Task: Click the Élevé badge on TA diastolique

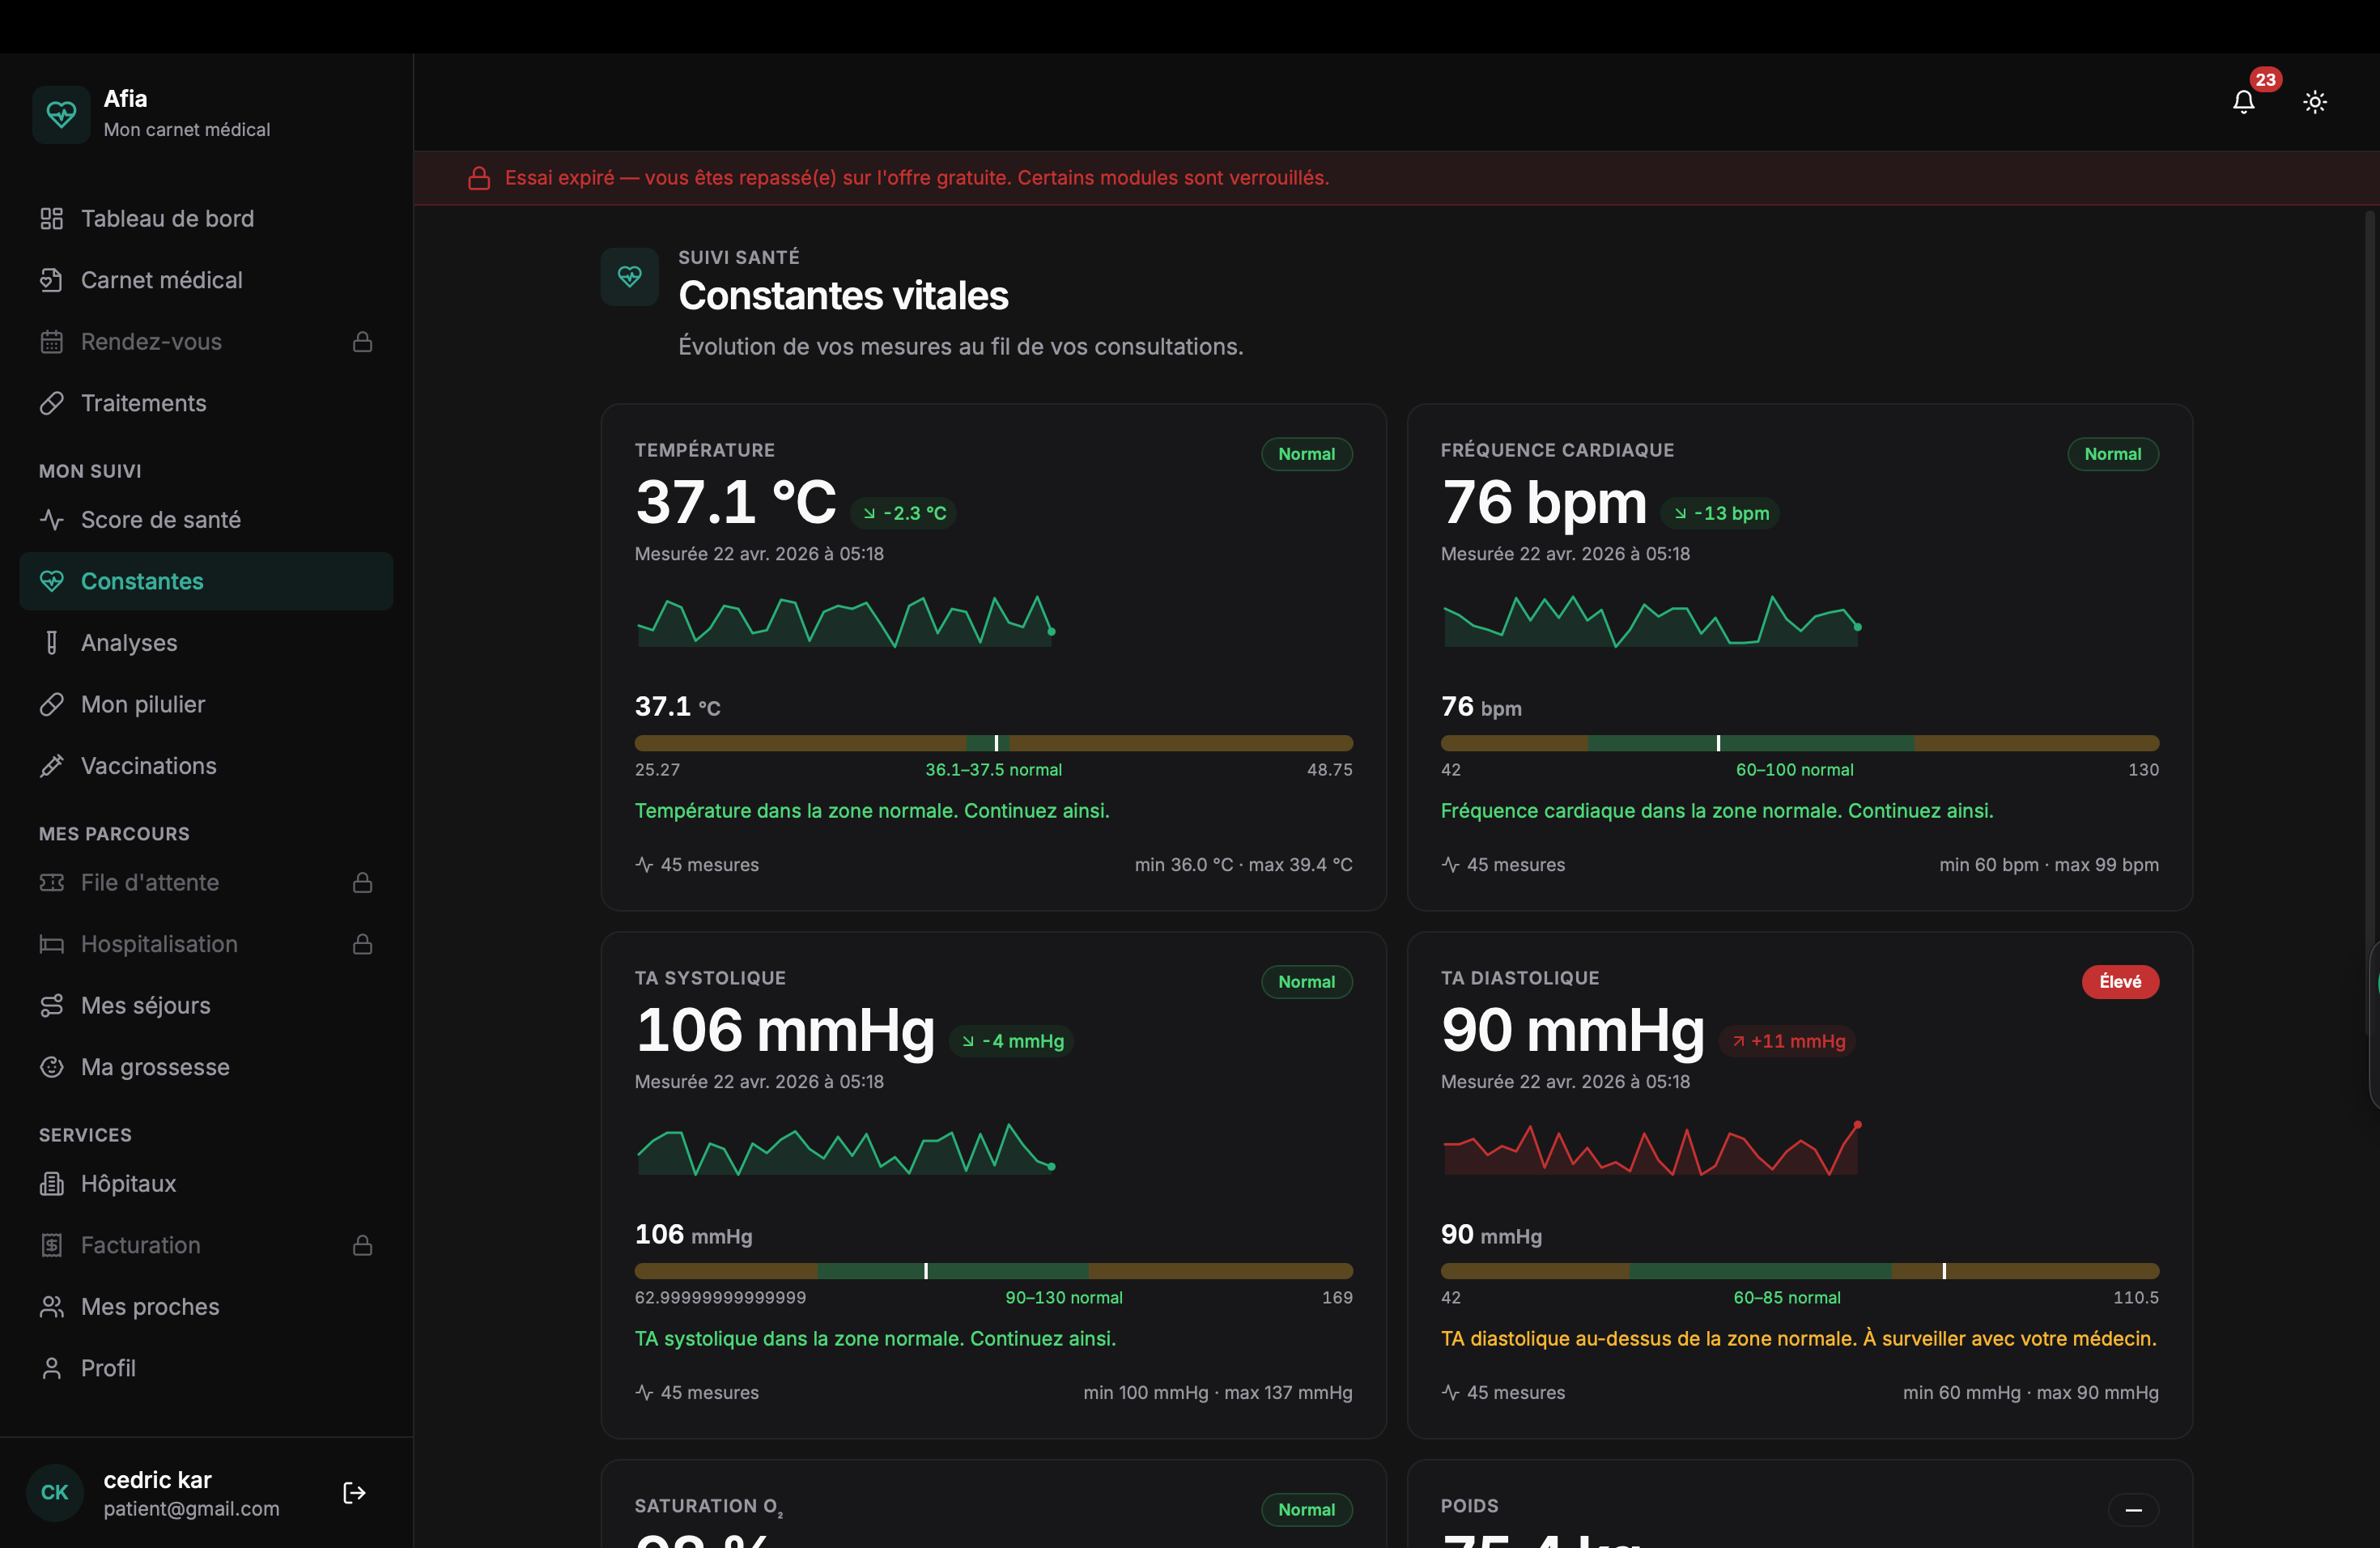Action: (2120, 982)
